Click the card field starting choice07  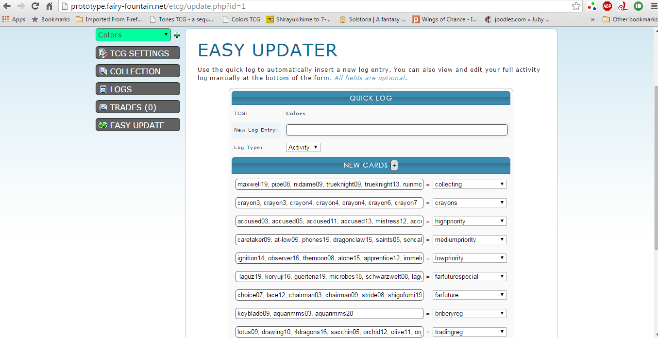point(329,295)
